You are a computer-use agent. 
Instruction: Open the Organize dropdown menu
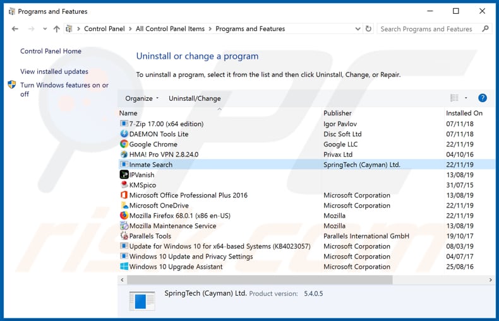coord(141,98)
